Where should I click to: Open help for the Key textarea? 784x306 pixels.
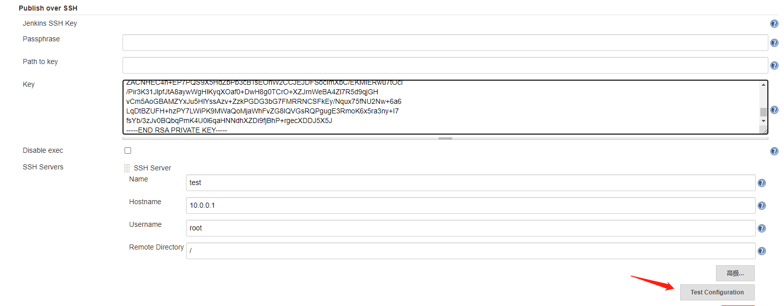pos(774,110)
